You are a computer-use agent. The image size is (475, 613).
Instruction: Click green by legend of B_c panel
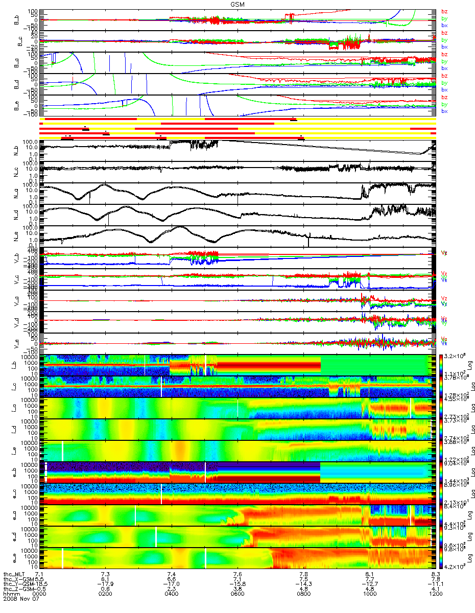point(444,39)
